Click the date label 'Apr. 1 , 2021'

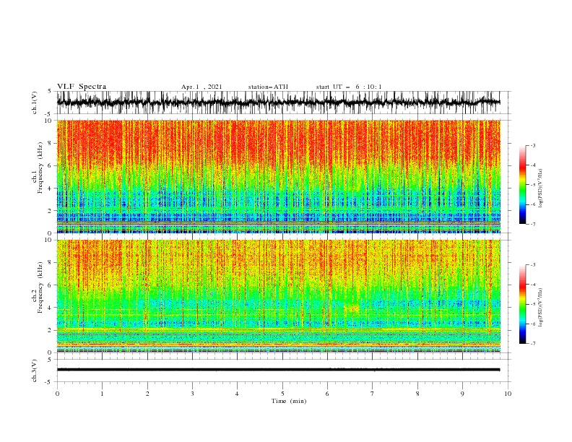tap(201, 87)
